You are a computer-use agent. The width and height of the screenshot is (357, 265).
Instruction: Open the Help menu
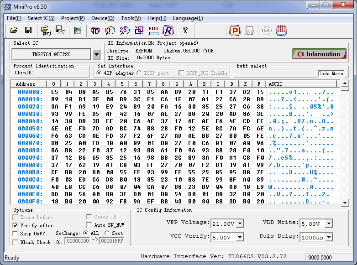[157, 18]
